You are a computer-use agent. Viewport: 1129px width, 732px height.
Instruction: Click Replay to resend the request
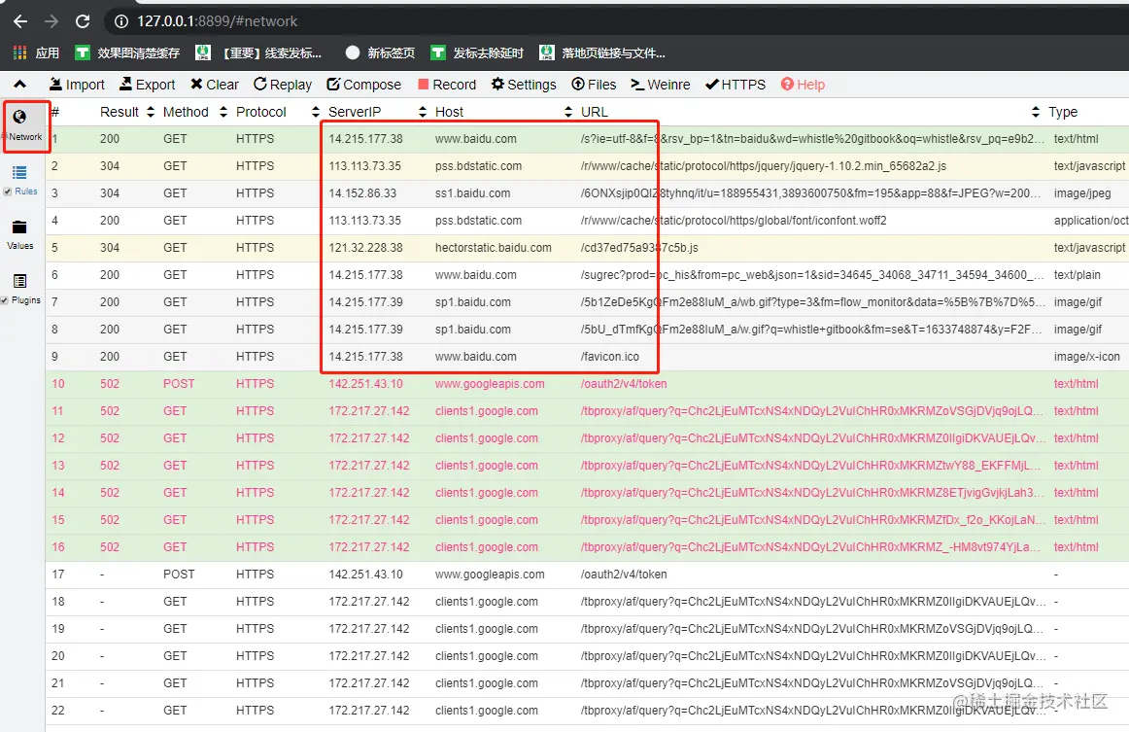coord(282,85)
